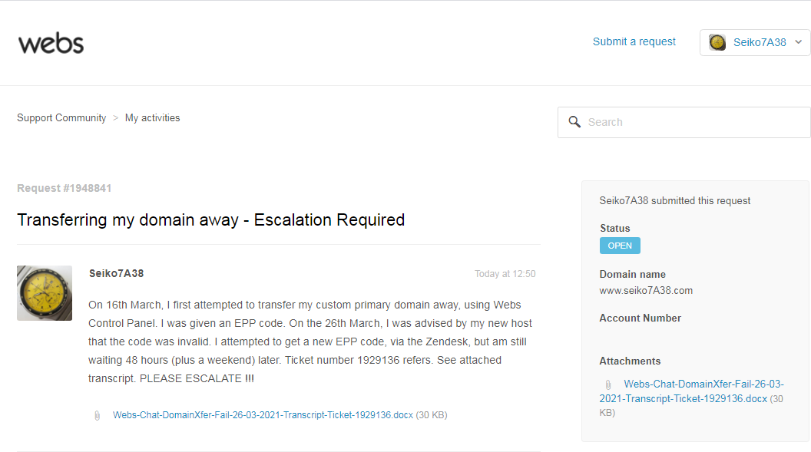
Task: Focus the Search input field
Action: [691, 122]
